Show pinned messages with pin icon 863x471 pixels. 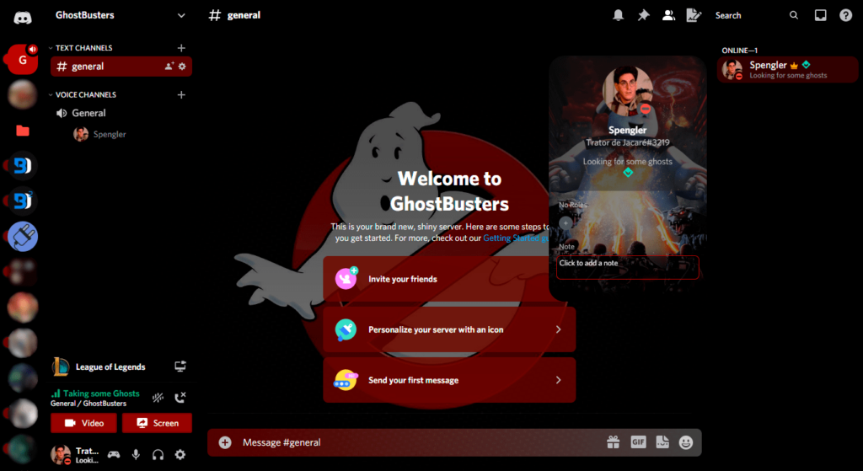(x=643, y=15)
